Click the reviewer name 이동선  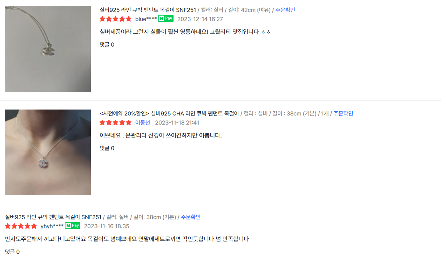tap(142, 122)
